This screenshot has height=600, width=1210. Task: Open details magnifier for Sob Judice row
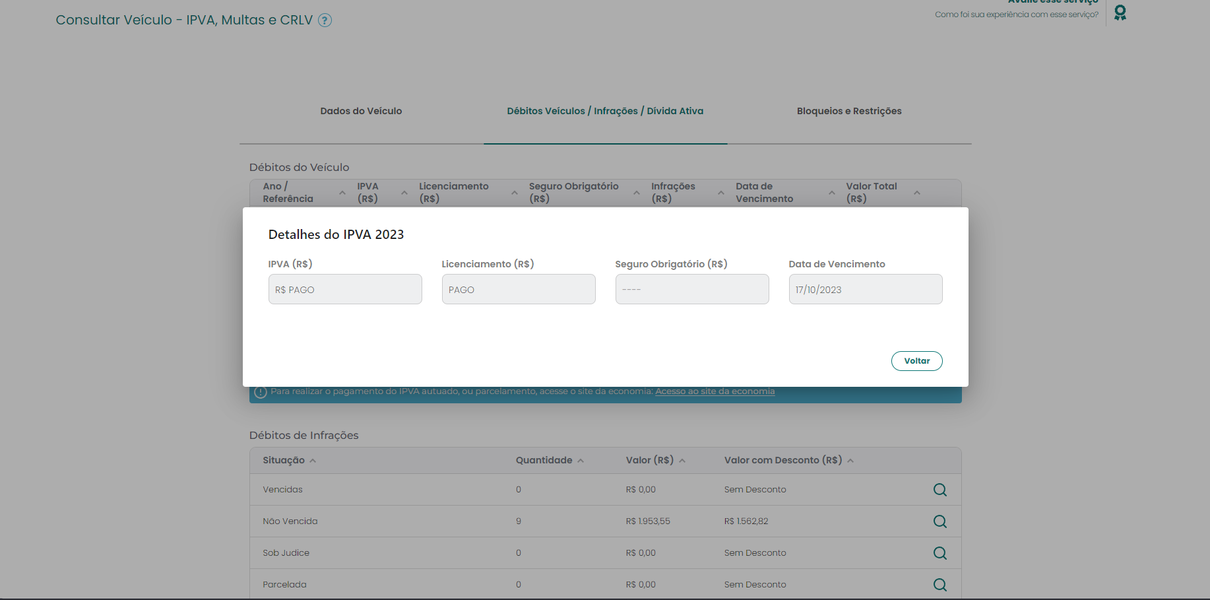940,553
